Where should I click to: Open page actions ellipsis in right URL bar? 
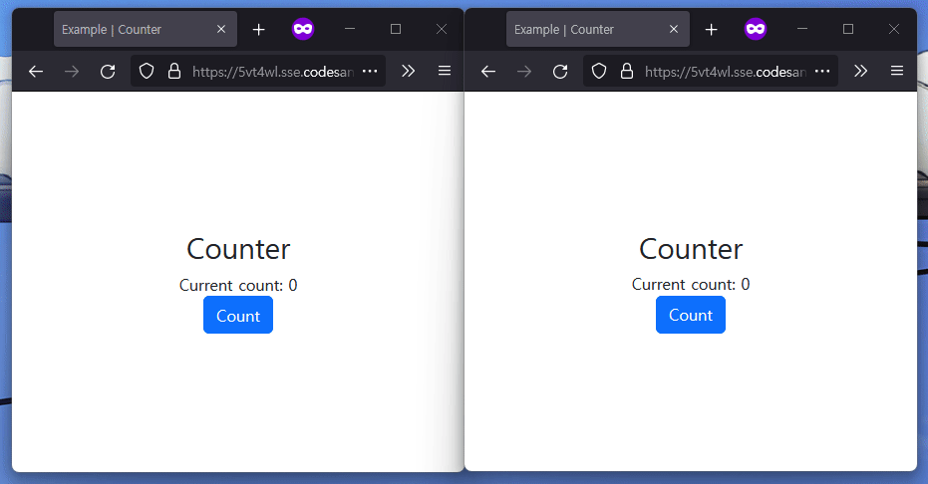[x=822, y=71]
